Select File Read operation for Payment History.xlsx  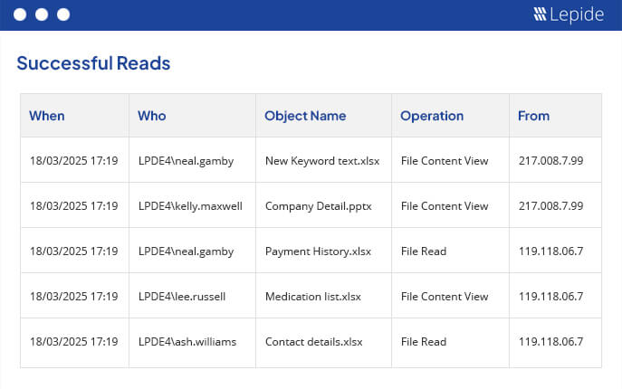(424, 251)
